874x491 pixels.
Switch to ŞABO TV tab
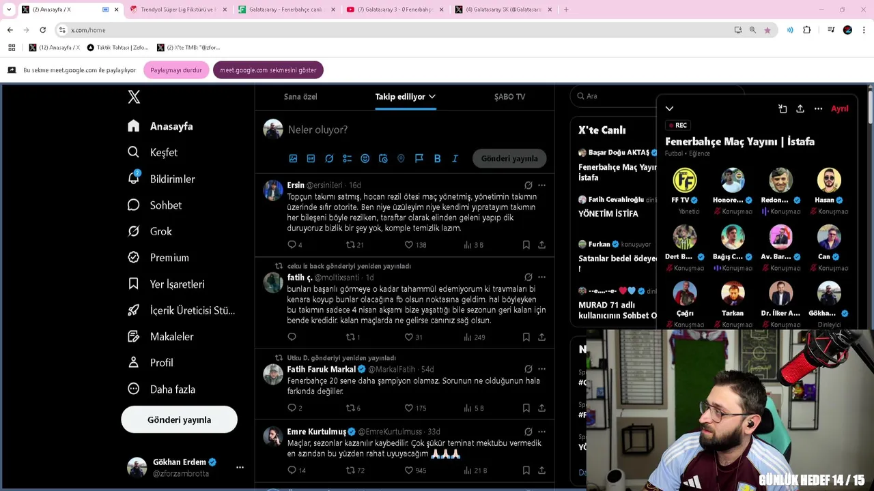tap(509, 97)
